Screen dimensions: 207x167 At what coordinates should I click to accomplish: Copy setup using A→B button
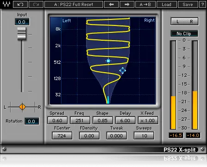(146, 4)
